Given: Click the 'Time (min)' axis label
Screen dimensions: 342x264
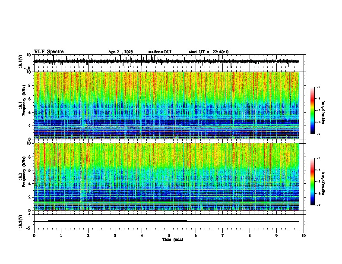Looking at the screenshot, I should pyautogui.click(x=173, y=239).
